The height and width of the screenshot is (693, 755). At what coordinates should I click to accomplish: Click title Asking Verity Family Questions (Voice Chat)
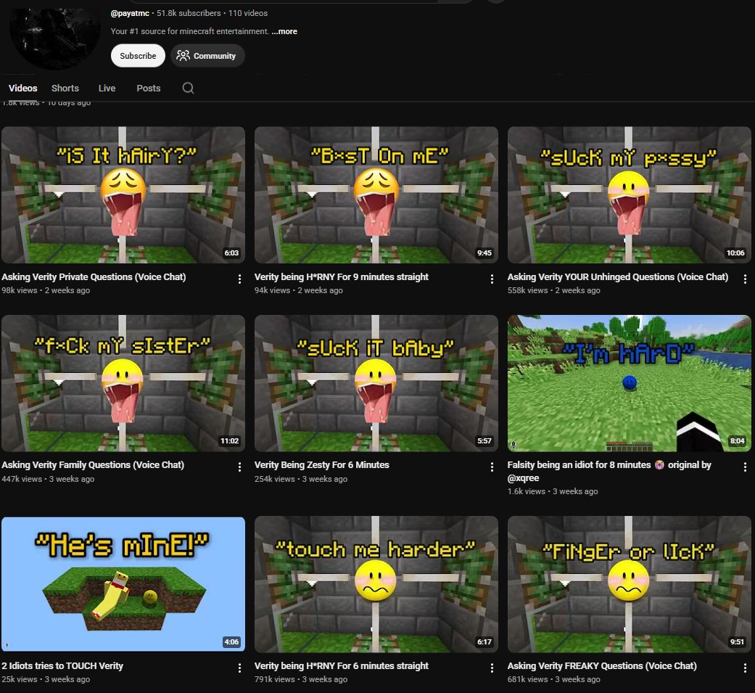[93, 465]
